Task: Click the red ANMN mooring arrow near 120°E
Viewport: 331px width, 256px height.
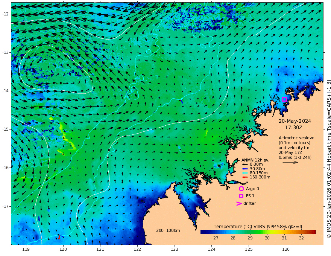Action: pyautogui.click(x=59, y=238)
